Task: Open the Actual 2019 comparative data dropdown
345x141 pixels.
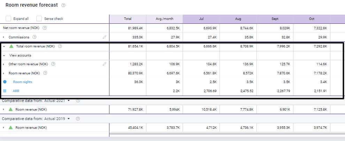Action: click(69, 119)
